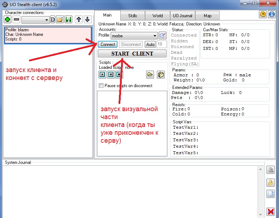This screenshot has width=279, height=218.
Task: Click the Weight: 0\0 parameter
Action: (189, 80)
